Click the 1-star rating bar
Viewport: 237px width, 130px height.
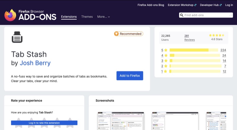(195, 71)
